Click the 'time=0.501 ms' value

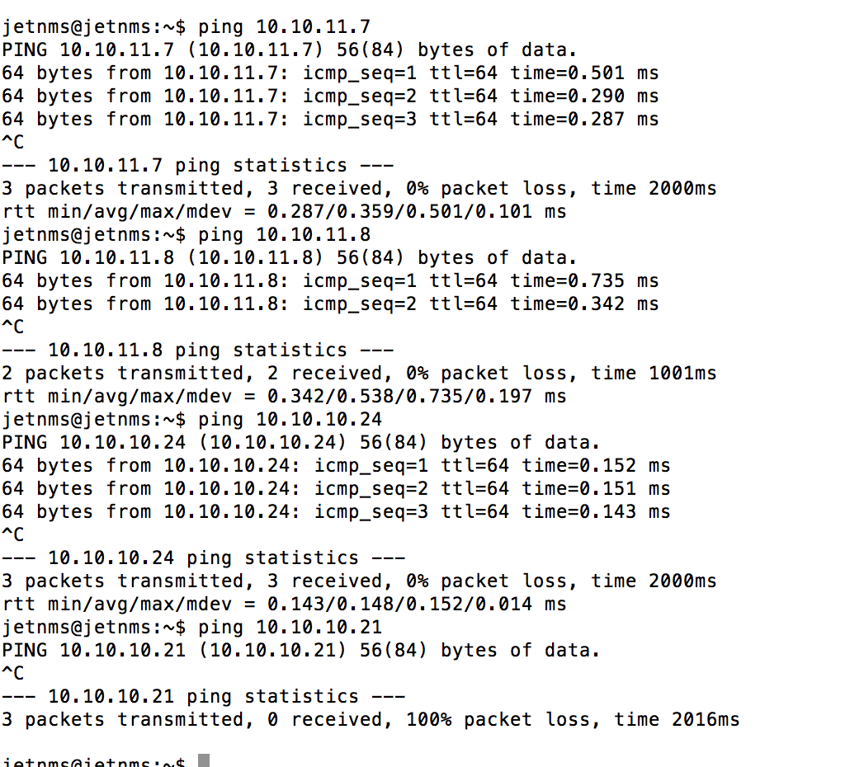click(584, 73)
